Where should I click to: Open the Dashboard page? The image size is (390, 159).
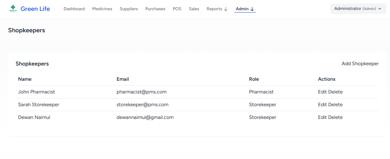[74, 9]
